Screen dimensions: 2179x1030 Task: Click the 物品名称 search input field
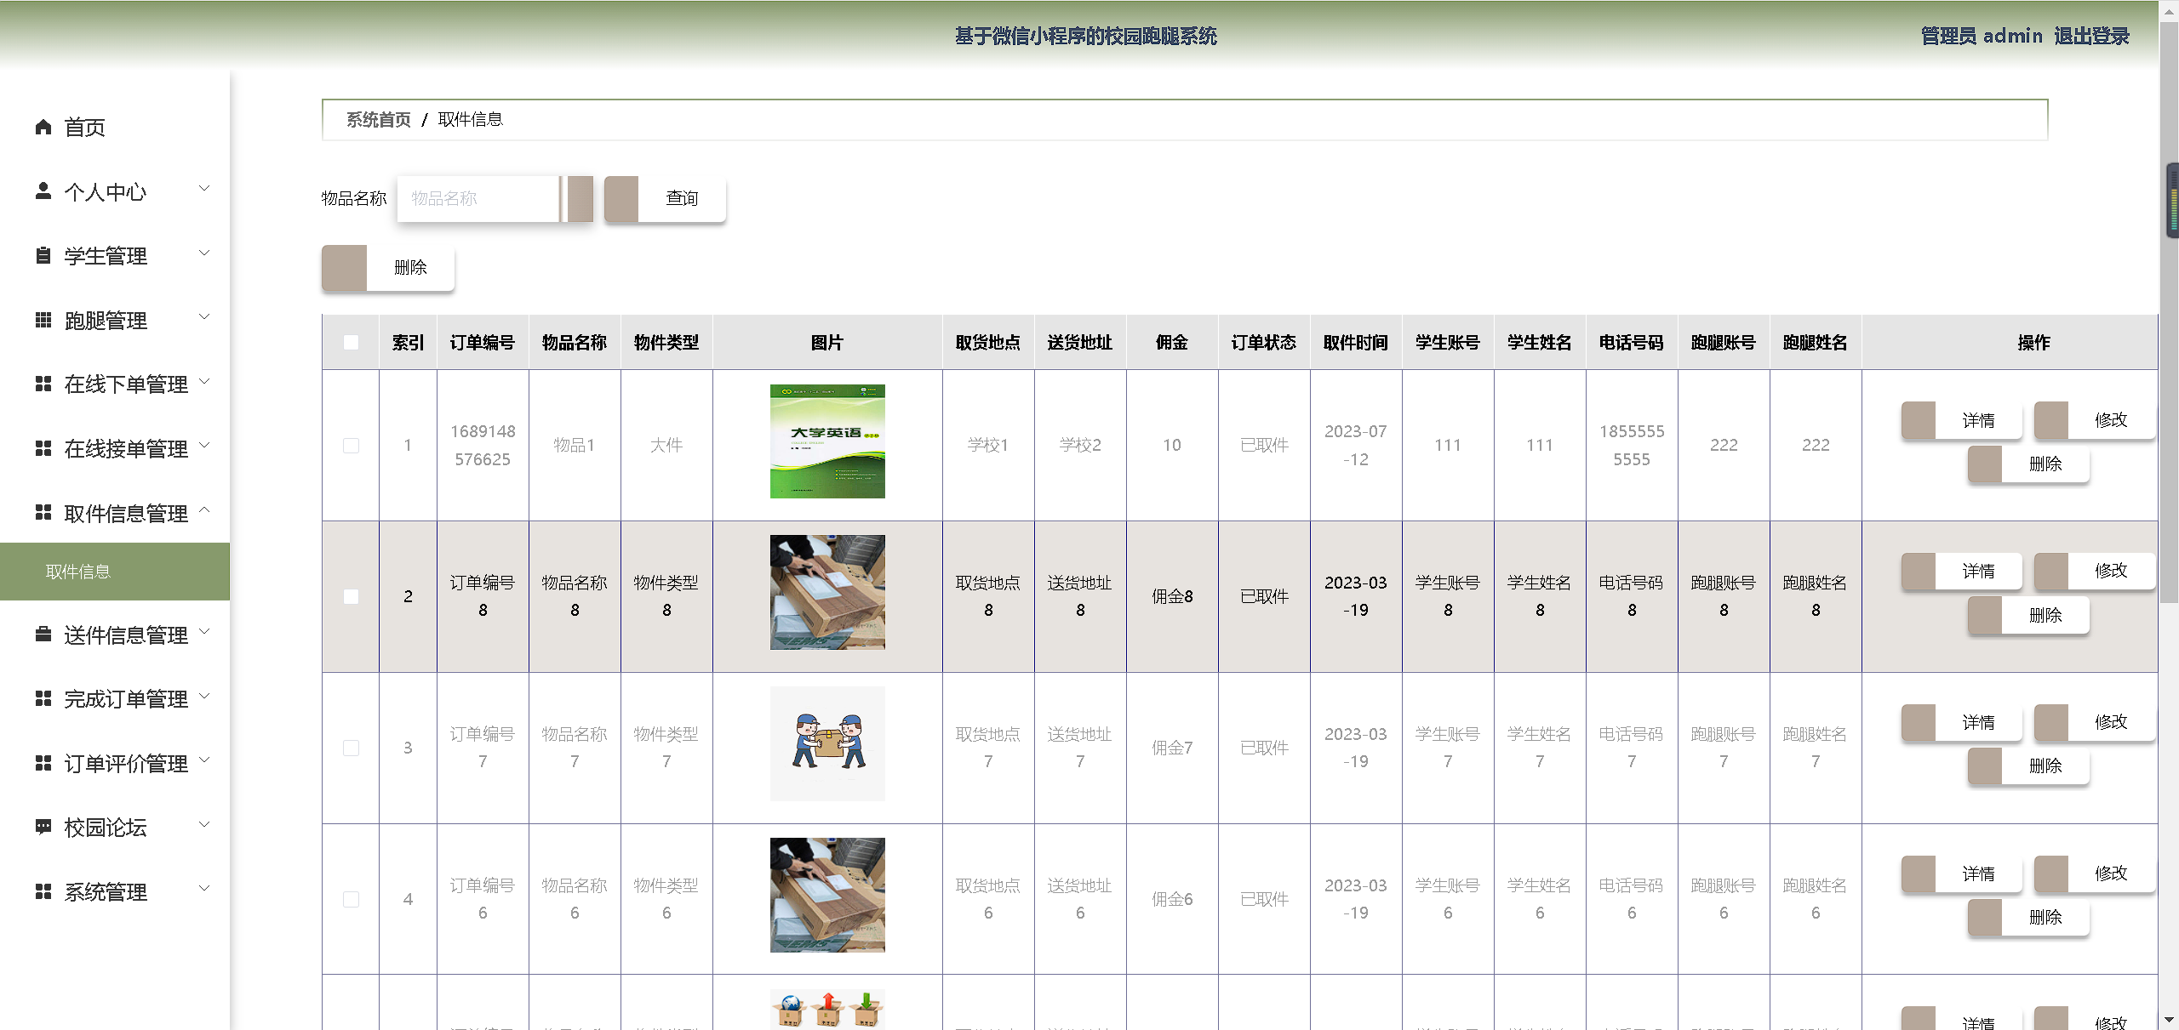click(x=478, y=198)
